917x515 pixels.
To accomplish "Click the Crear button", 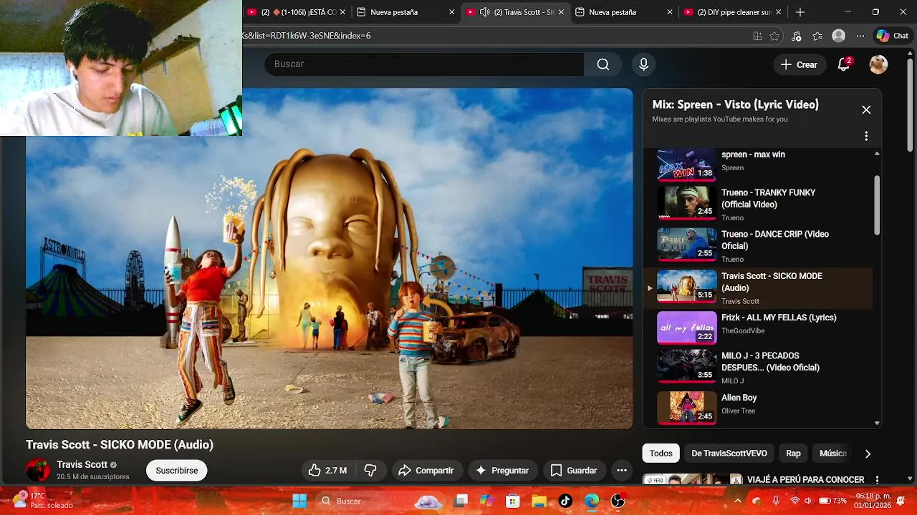I will pos(799,64).
